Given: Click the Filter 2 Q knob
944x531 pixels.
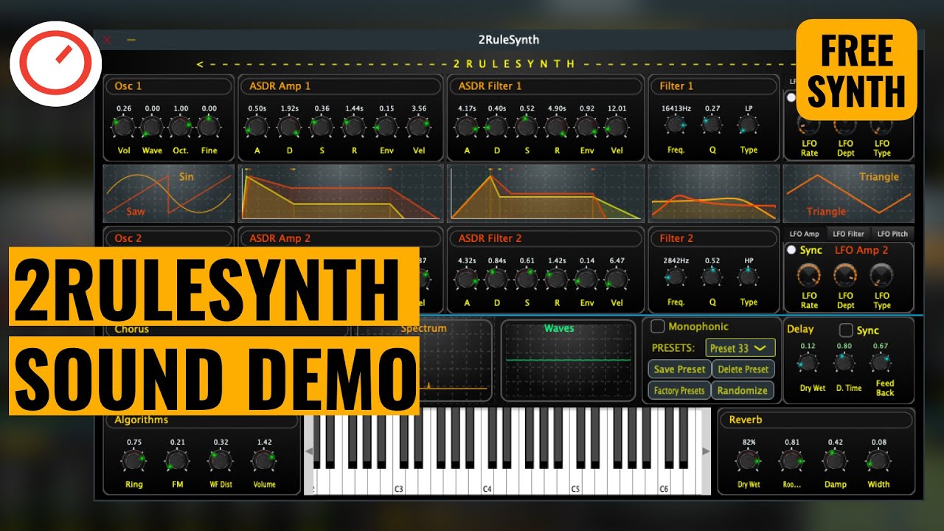Looking at the screenshot, I should [x=712, y=278].
